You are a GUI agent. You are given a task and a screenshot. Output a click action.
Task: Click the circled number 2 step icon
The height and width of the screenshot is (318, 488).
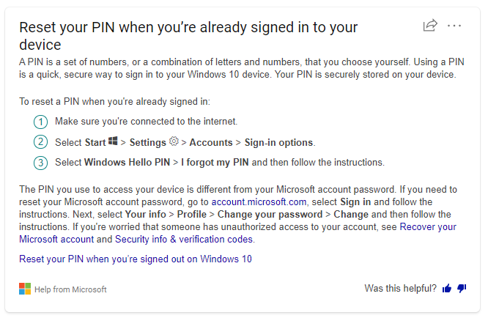pyautogui.click(x=40, y=142)
